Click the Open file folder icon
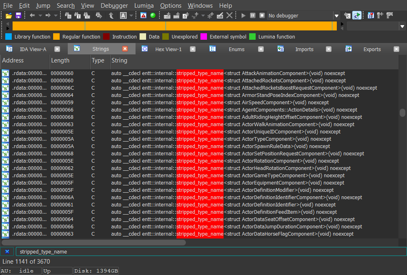 9,15
